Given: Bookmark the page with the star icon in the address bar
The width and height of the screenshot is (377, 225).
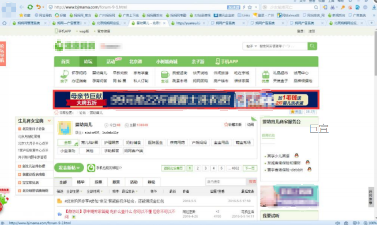Looking at the screenshot, I should click(x=250, y=7).
